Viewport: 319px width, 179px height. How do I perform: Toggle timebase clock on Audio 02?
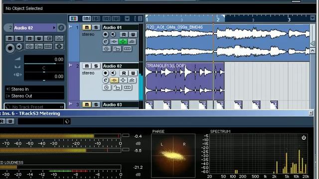[107, 88]
